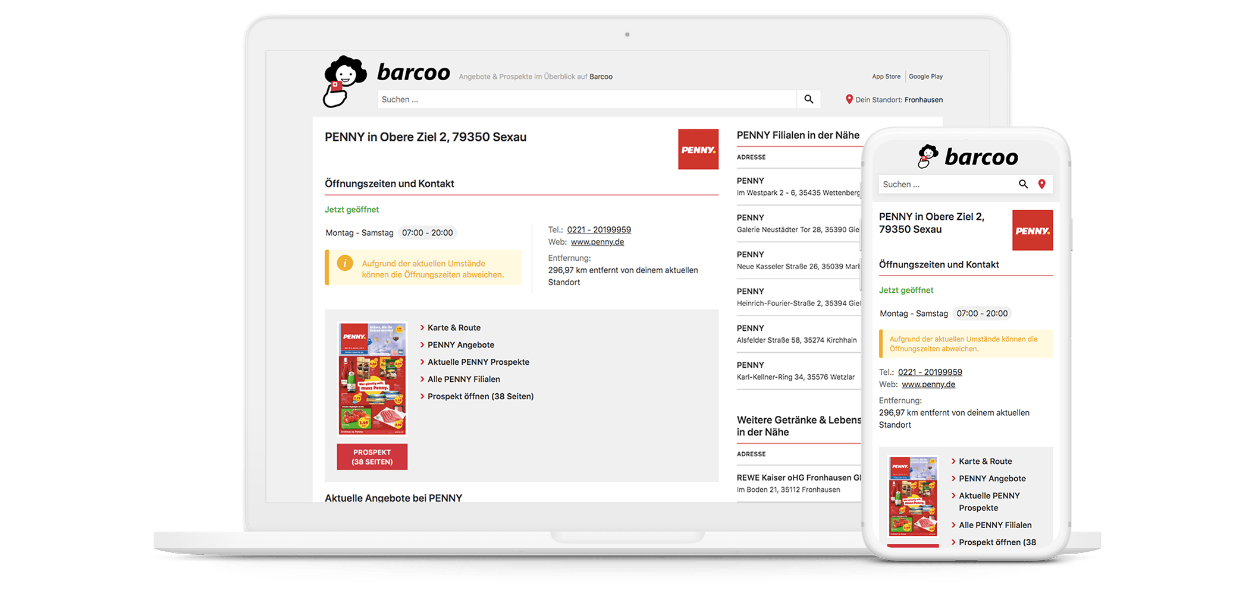Tap the mobile red location pin icon
This screenshot has width=1249, height=594.
coord(1041,184)
